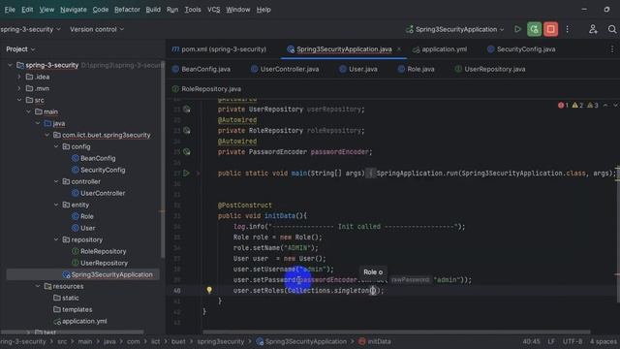
Task: Click the 40:45 caret position indicator
Action: coord(531,341)
